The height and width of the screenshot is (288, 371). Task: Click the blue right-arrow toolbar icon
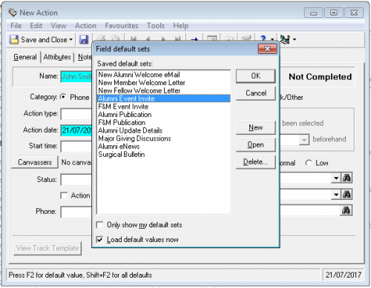(x=194, y=39)
